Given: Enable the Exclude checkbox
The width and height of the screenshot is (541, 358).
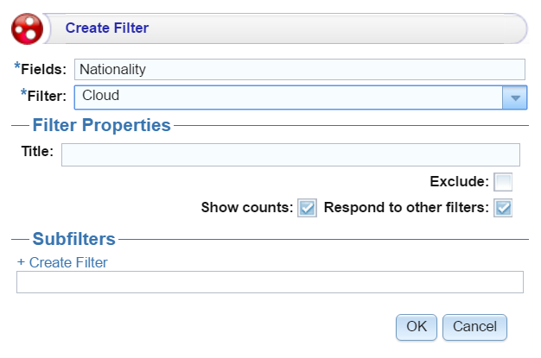Looking at the screenshot, I should (x=503, y=182).
